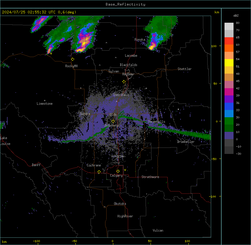This screenshot has height=245, width=251.
Task: Click the yellow diamond marker below RedDeer
Action: coord(124,82)
